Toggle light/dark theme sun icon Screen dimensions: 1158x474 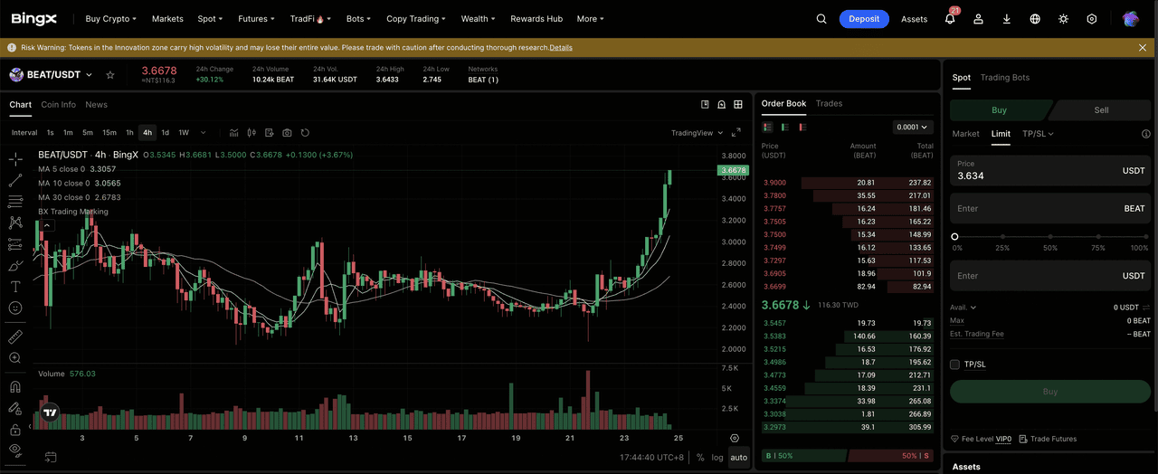click(1063, 19)
